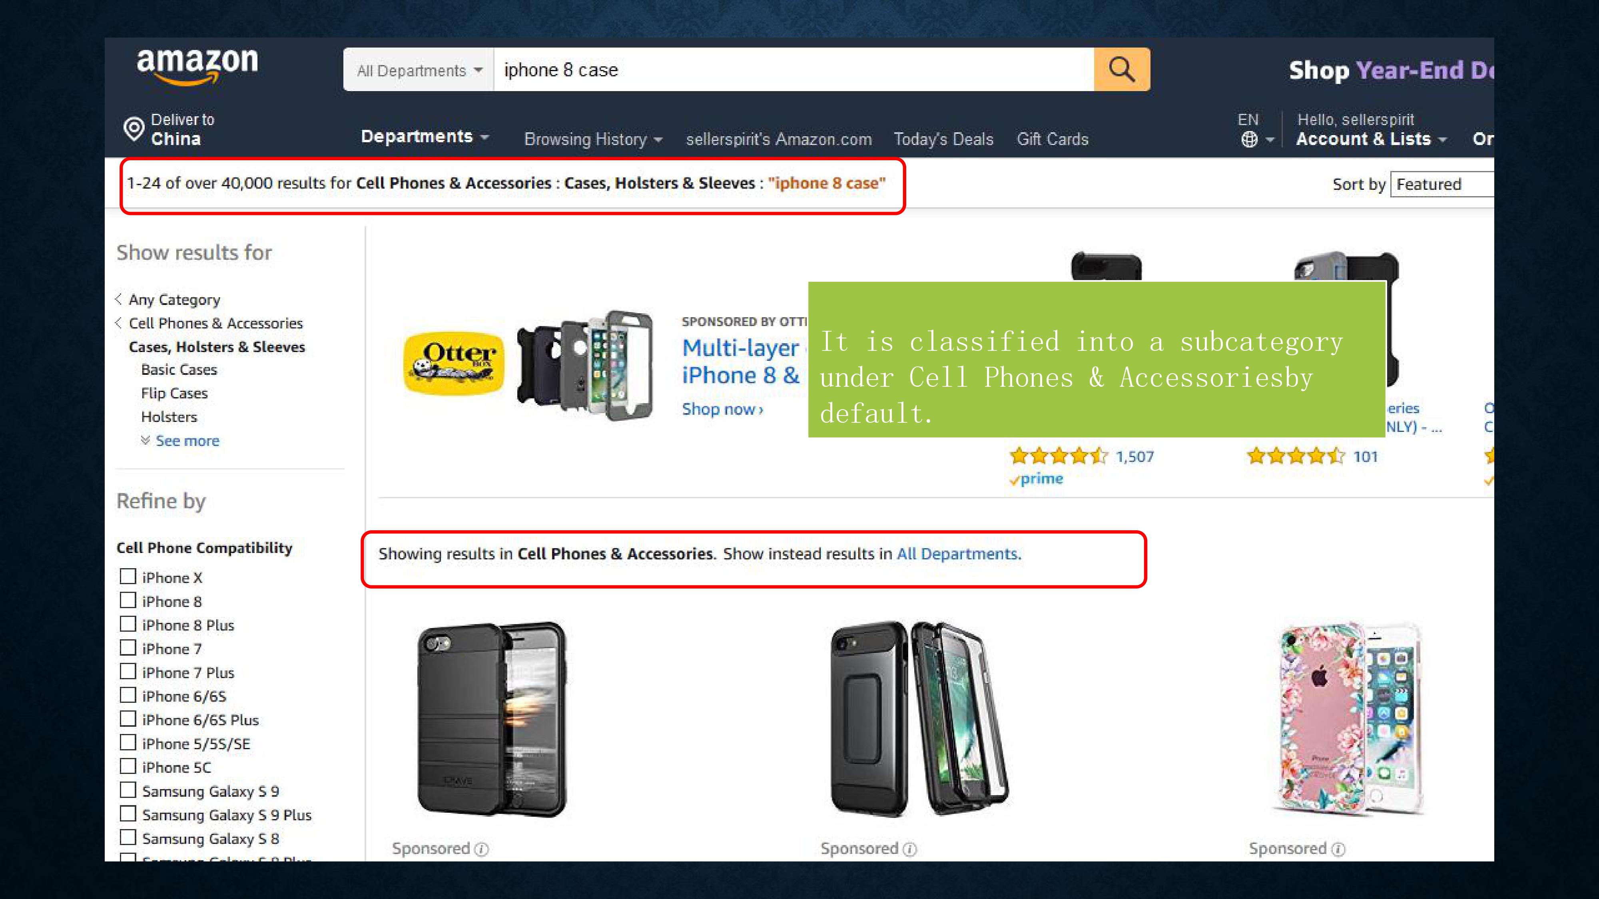Click the All Departments results link
Viewport: 1599px width, 899px height.
point(957,553)
